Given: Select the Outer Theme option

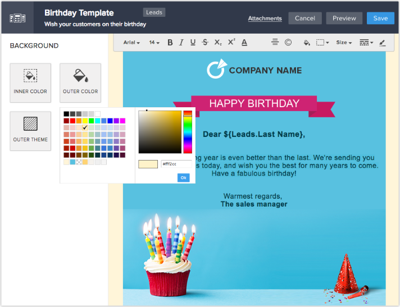Looking at the screenshot, I should coord(30,131).
